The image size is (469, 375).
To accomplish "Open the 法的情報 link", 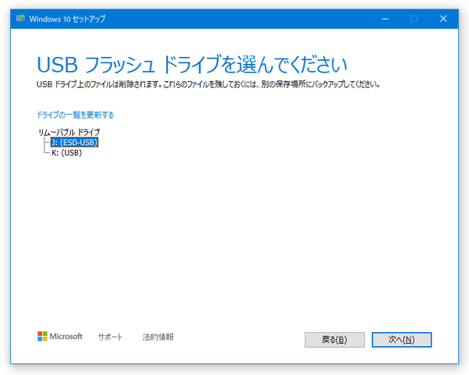I will [158, 337].
